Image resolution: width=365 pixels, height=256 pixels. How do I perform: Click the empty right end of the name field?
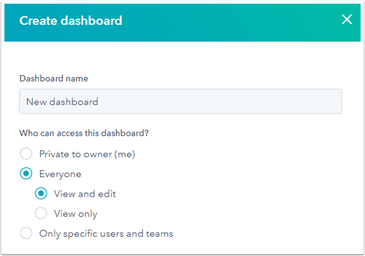coord(312,101)
